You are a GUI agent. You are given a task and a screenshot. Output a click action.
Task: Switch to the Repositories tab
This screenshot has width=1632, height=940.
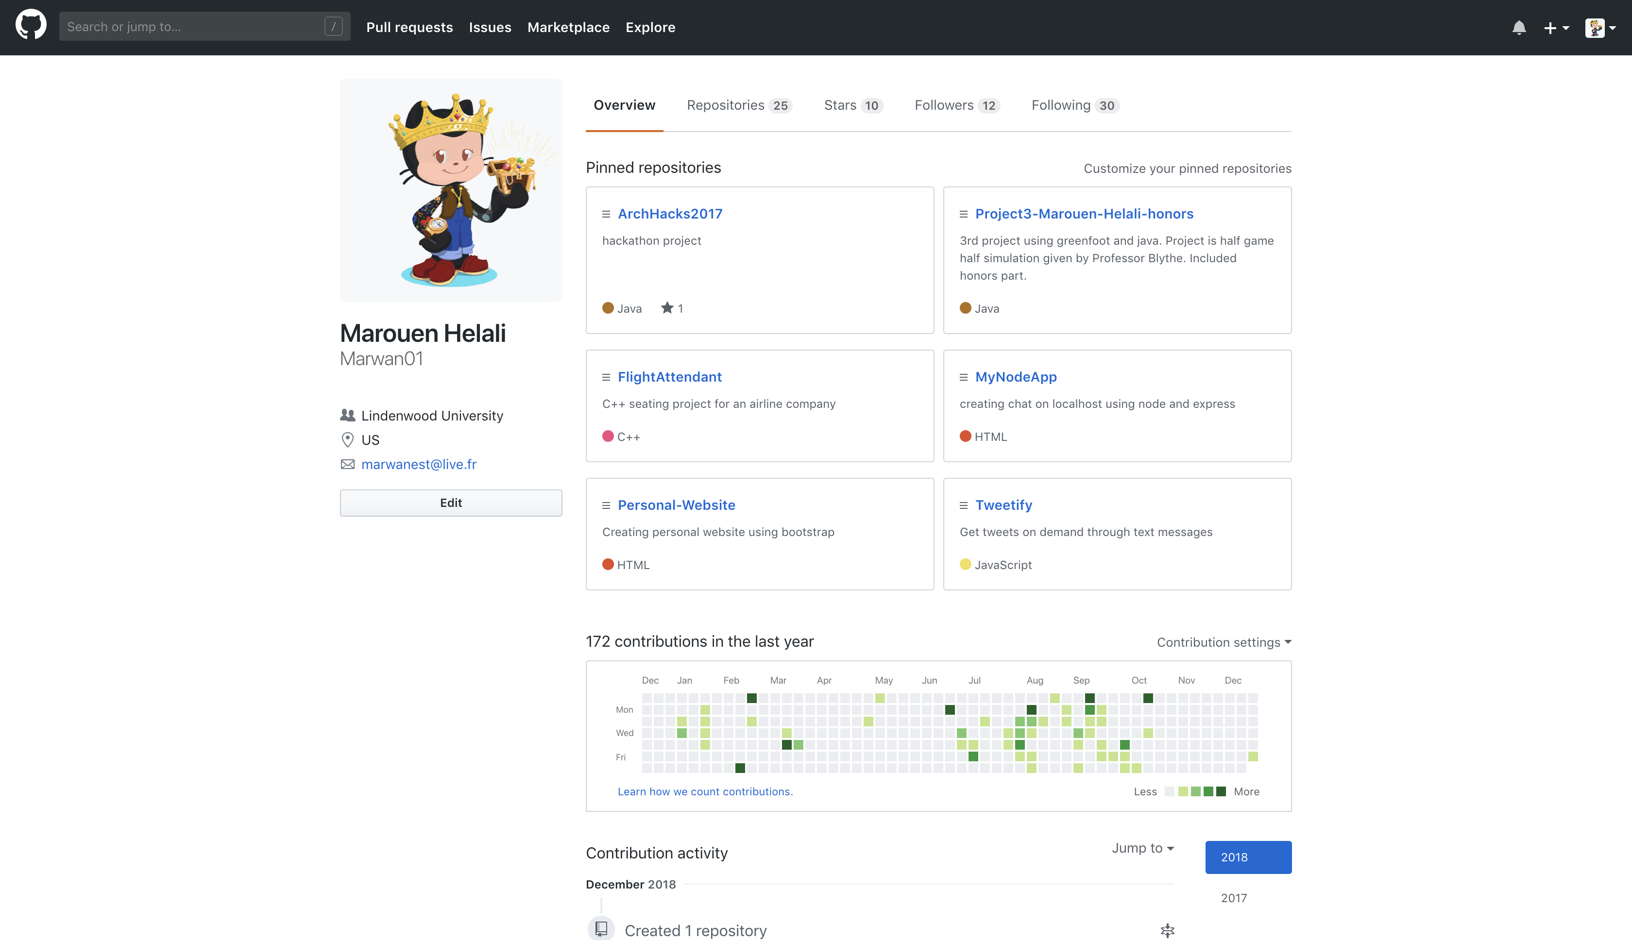[x=739, y=105]
